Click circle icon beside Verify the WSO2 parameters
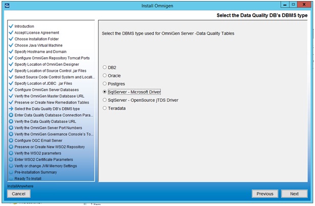The height and width of the screenshot is (206, 315). coord(11,153)
